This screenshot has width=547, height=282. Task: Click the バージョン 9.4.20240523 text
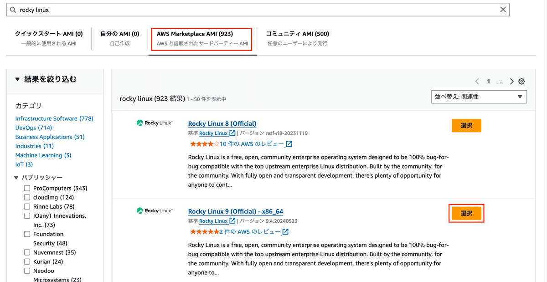tap(269, 221)
